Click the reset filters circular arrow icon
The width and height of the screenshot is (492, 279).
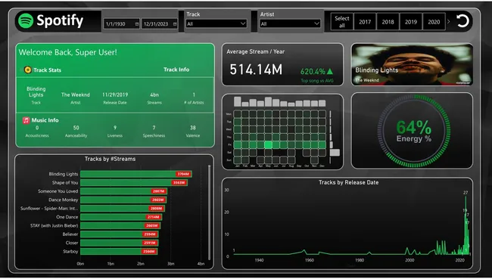462,21
